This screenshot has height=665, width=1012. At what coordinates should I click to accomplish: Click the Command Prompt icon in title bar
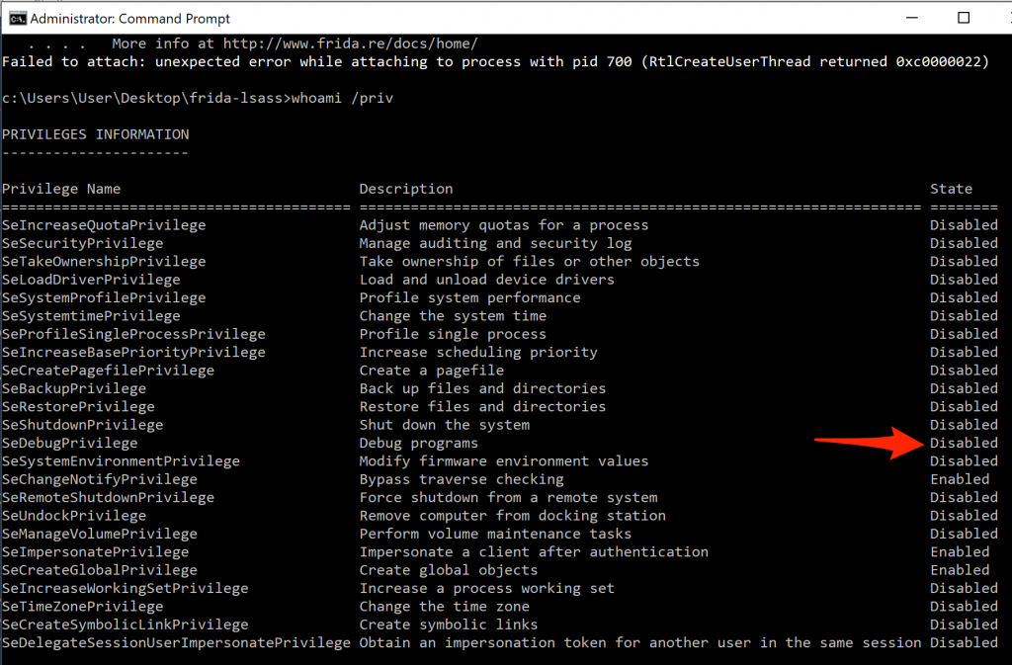tap(16, 18)
